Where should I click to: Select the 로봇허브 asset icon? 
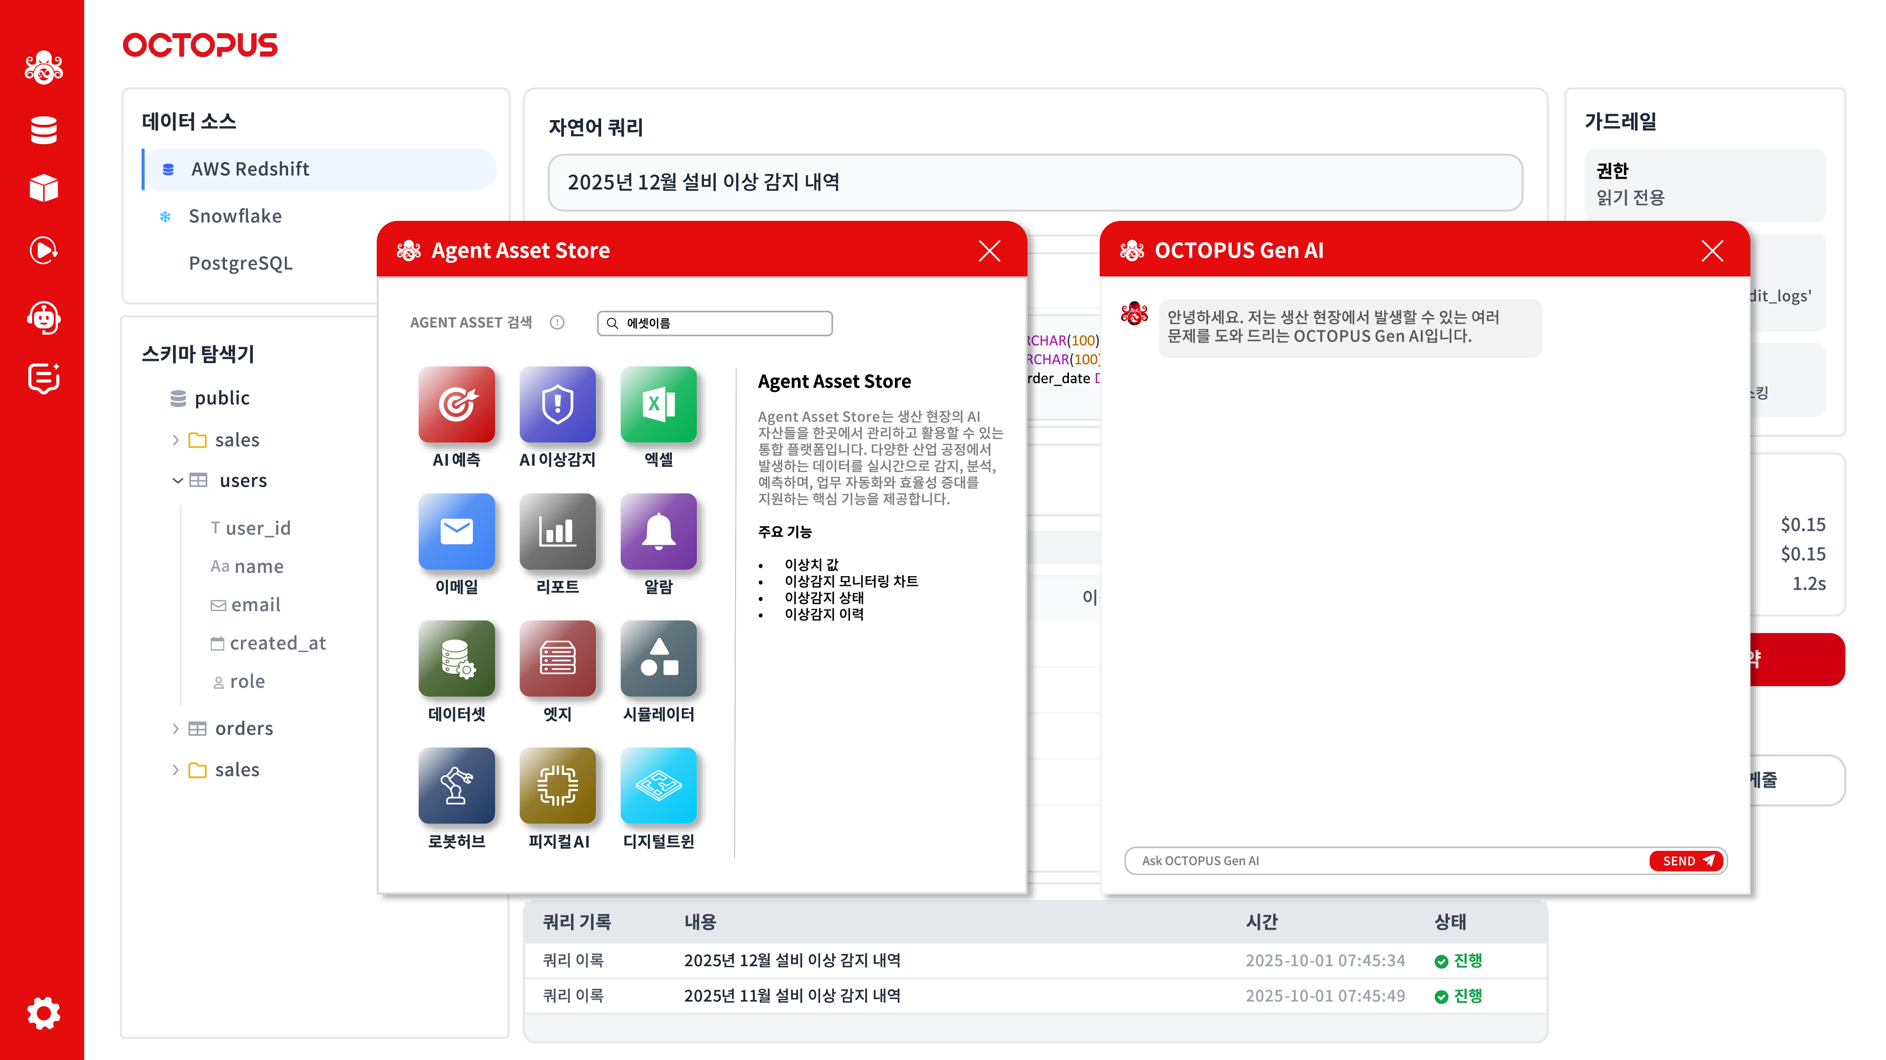click(x=456, y=786)
